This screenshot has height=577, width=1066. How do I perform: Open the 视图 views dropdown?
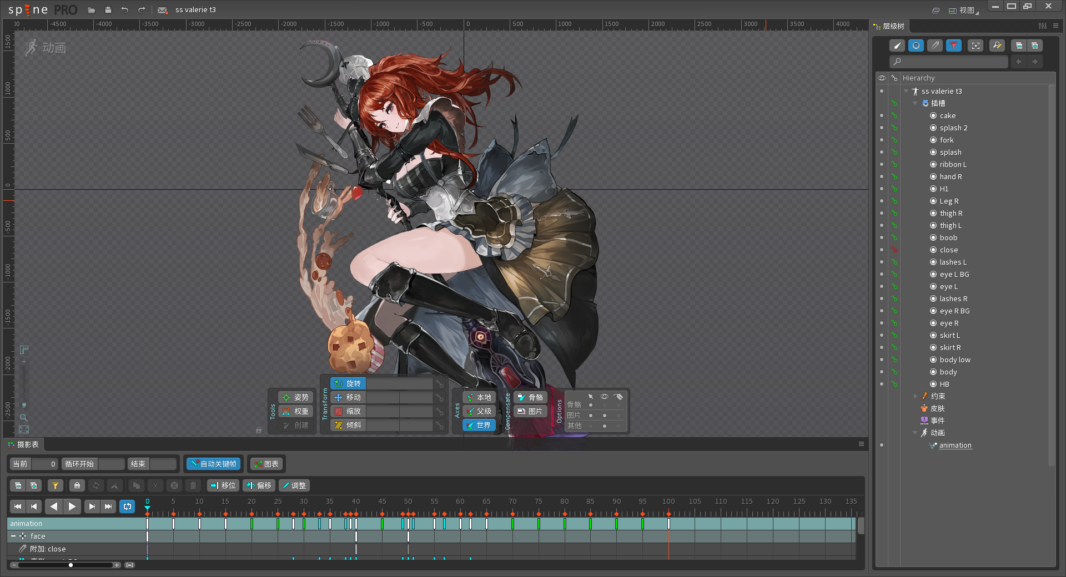click(964, 10)
